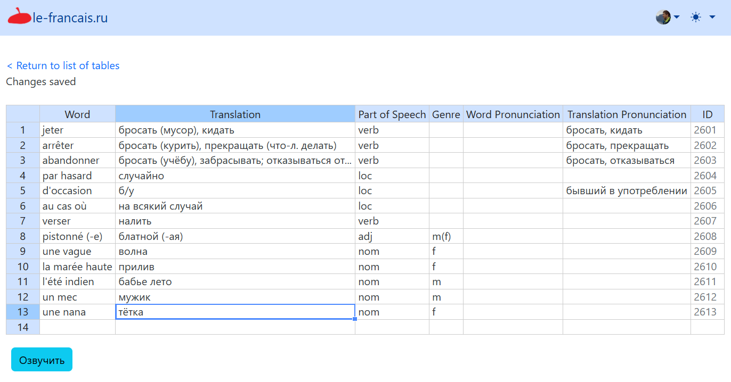Click the 'verb' cell in the jeter row
Viewport: 731px width, 382px height.
(392, 130)
